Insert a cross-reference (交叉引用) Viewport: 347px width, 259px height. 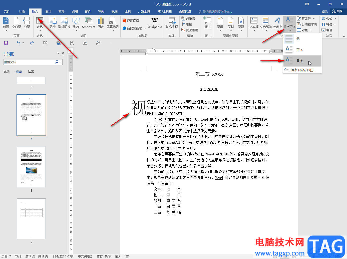(x=190, y=30)
